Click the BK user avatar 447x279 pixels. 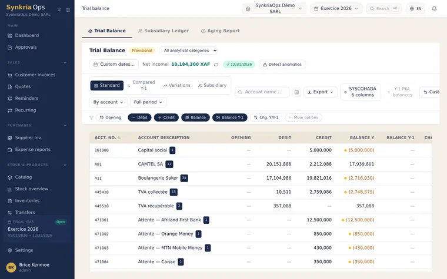click(11, 267)
